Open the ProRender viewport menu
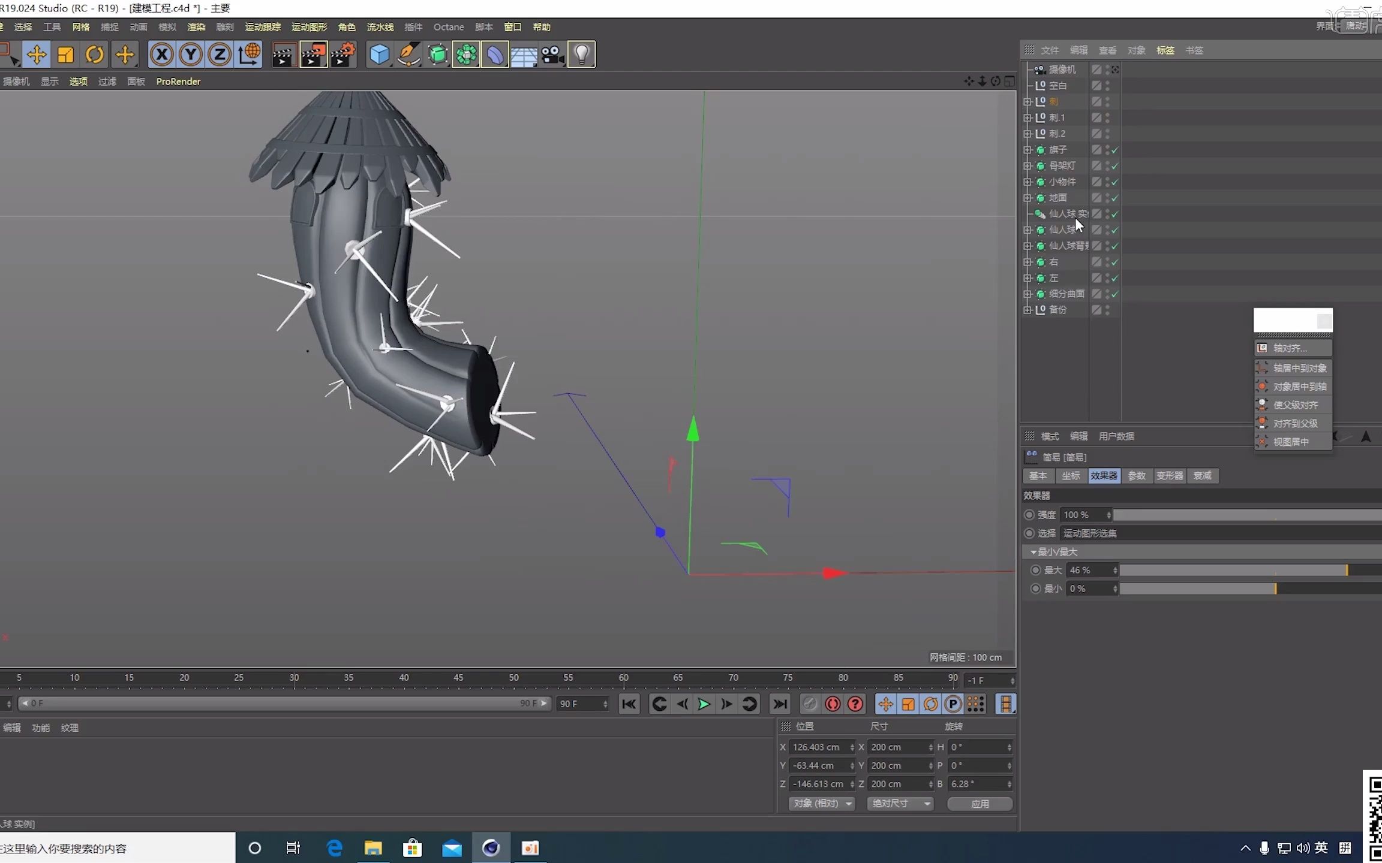The image size is (1382, 863). [x=178, y=82]
